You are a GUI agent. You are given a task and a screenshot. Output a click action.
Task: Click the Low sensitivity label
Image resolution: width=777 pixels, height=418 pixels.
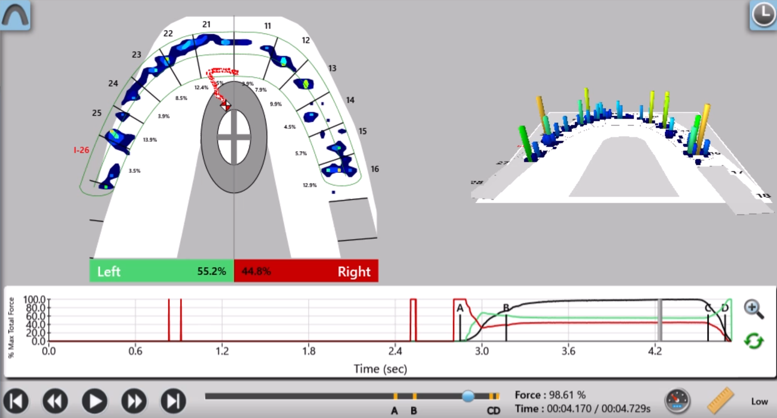[759, 401]
